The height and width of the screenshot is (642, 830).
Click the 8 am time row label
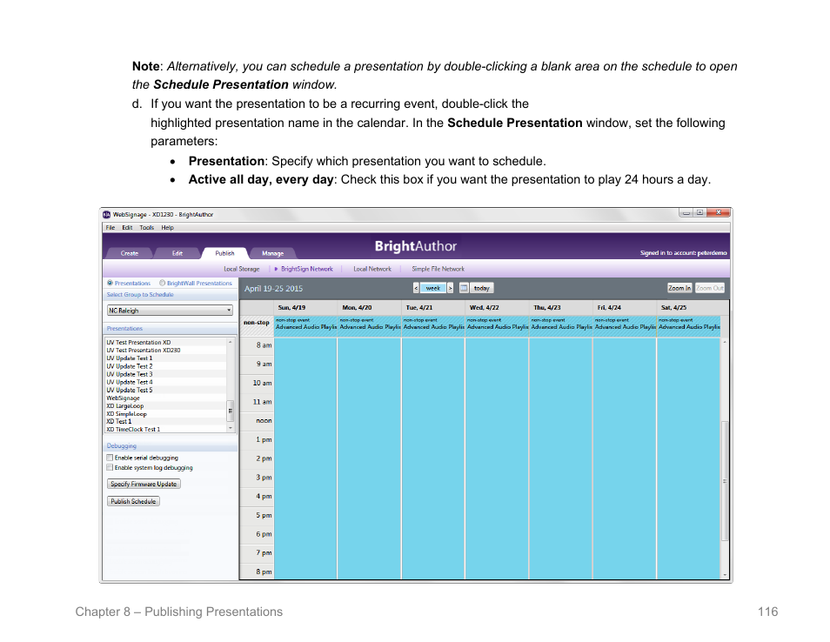point(264,345)
